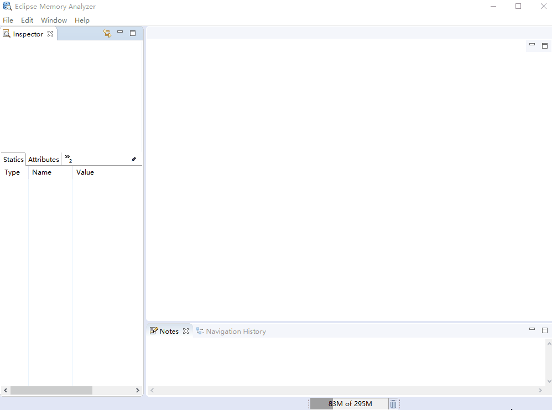Maximize the Inspector panel
Image resolution: width=552 pixels, height=410 pixels.
pos(133,33)
